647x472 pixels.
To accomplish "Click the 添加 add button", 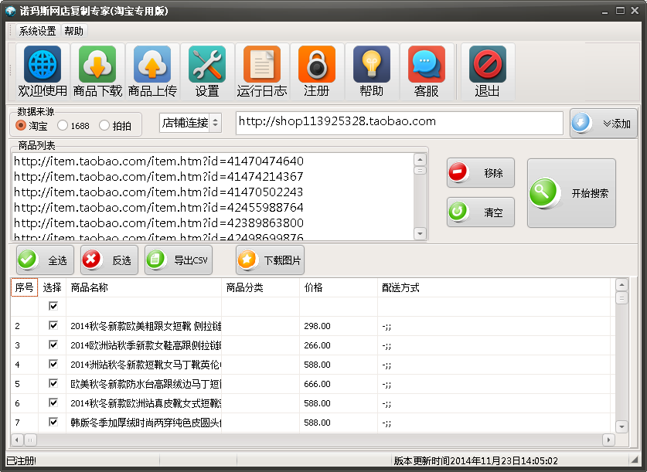I will click(x=603, y=123).
